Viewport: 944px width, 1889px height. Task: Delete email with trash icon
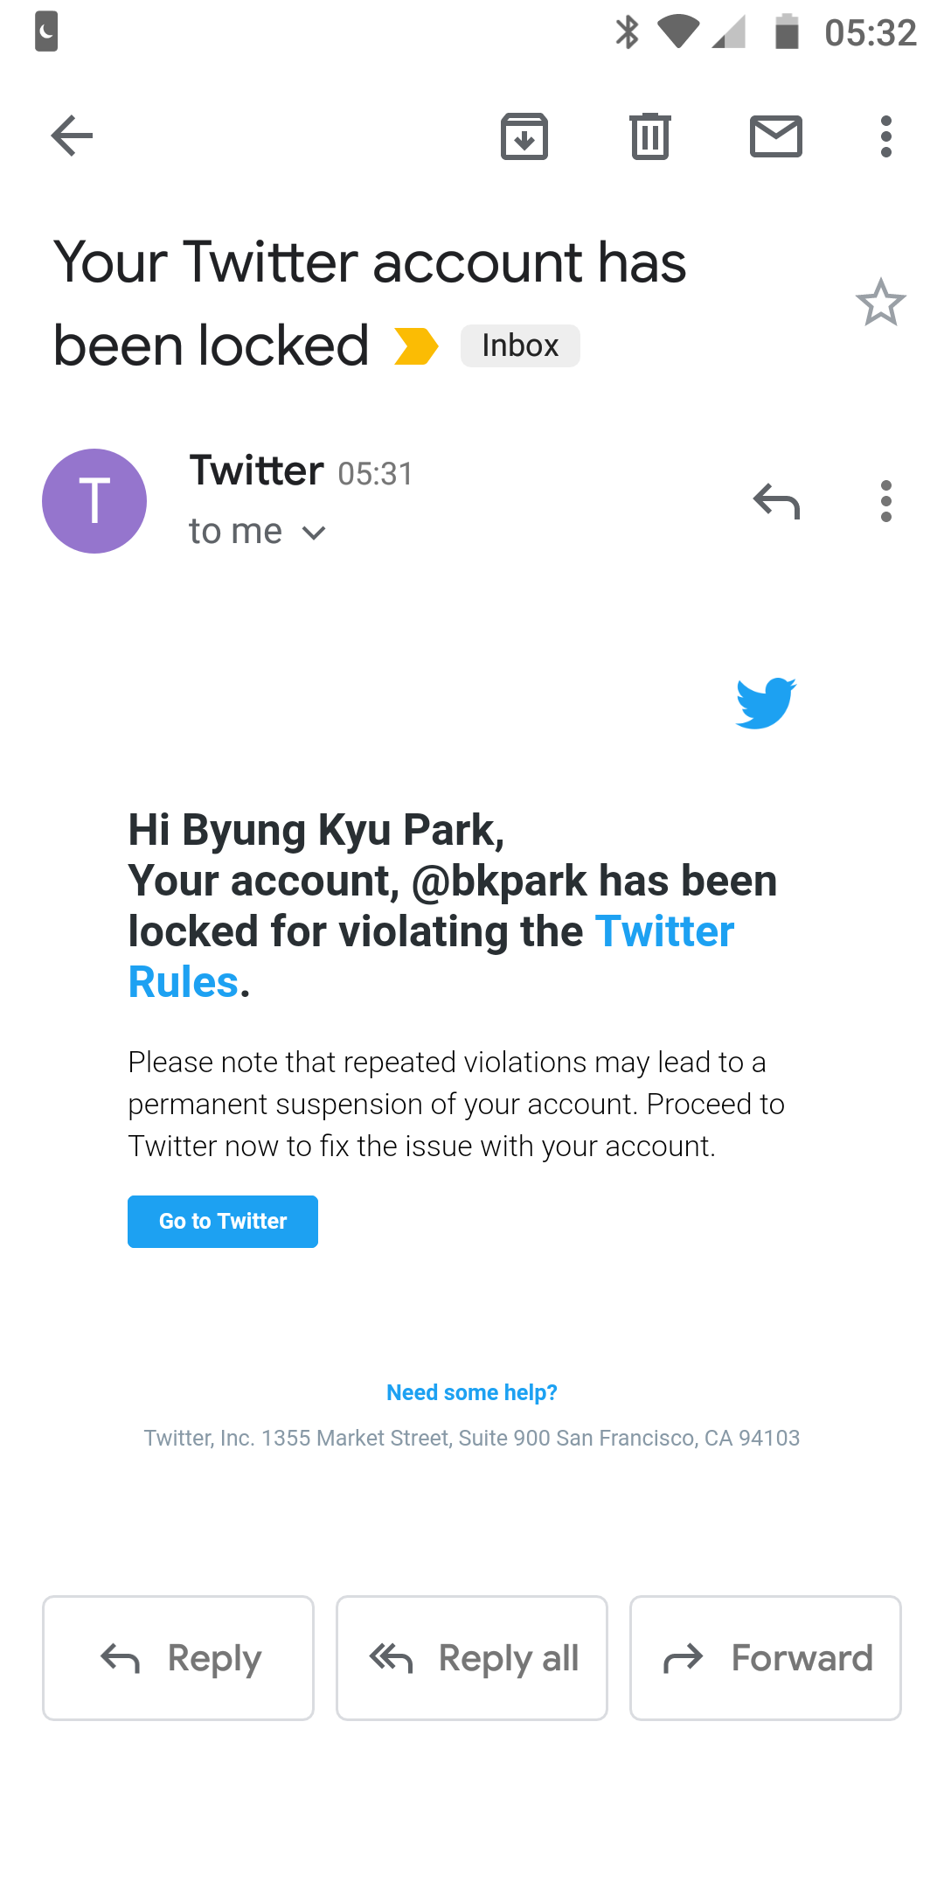coord(650,136)
